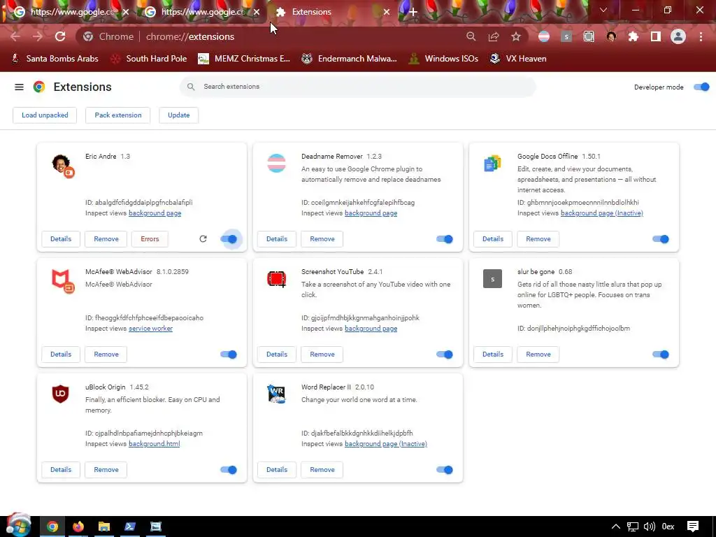Screen dimensions: 716x537
Task: Open Deadname Remover background page link
Action: [371, 213]
